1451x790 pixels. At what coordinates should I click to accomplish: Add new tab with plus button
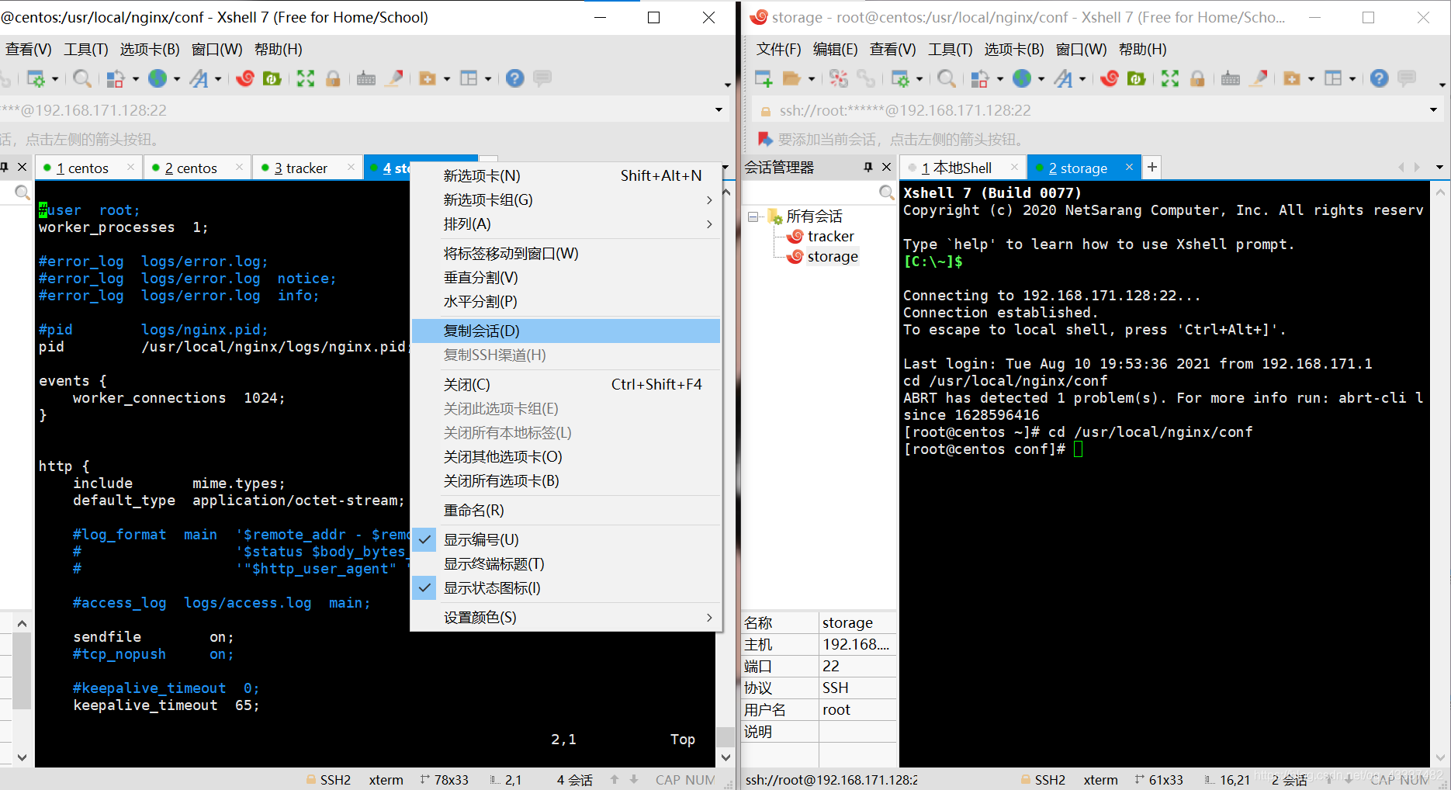1152,168
